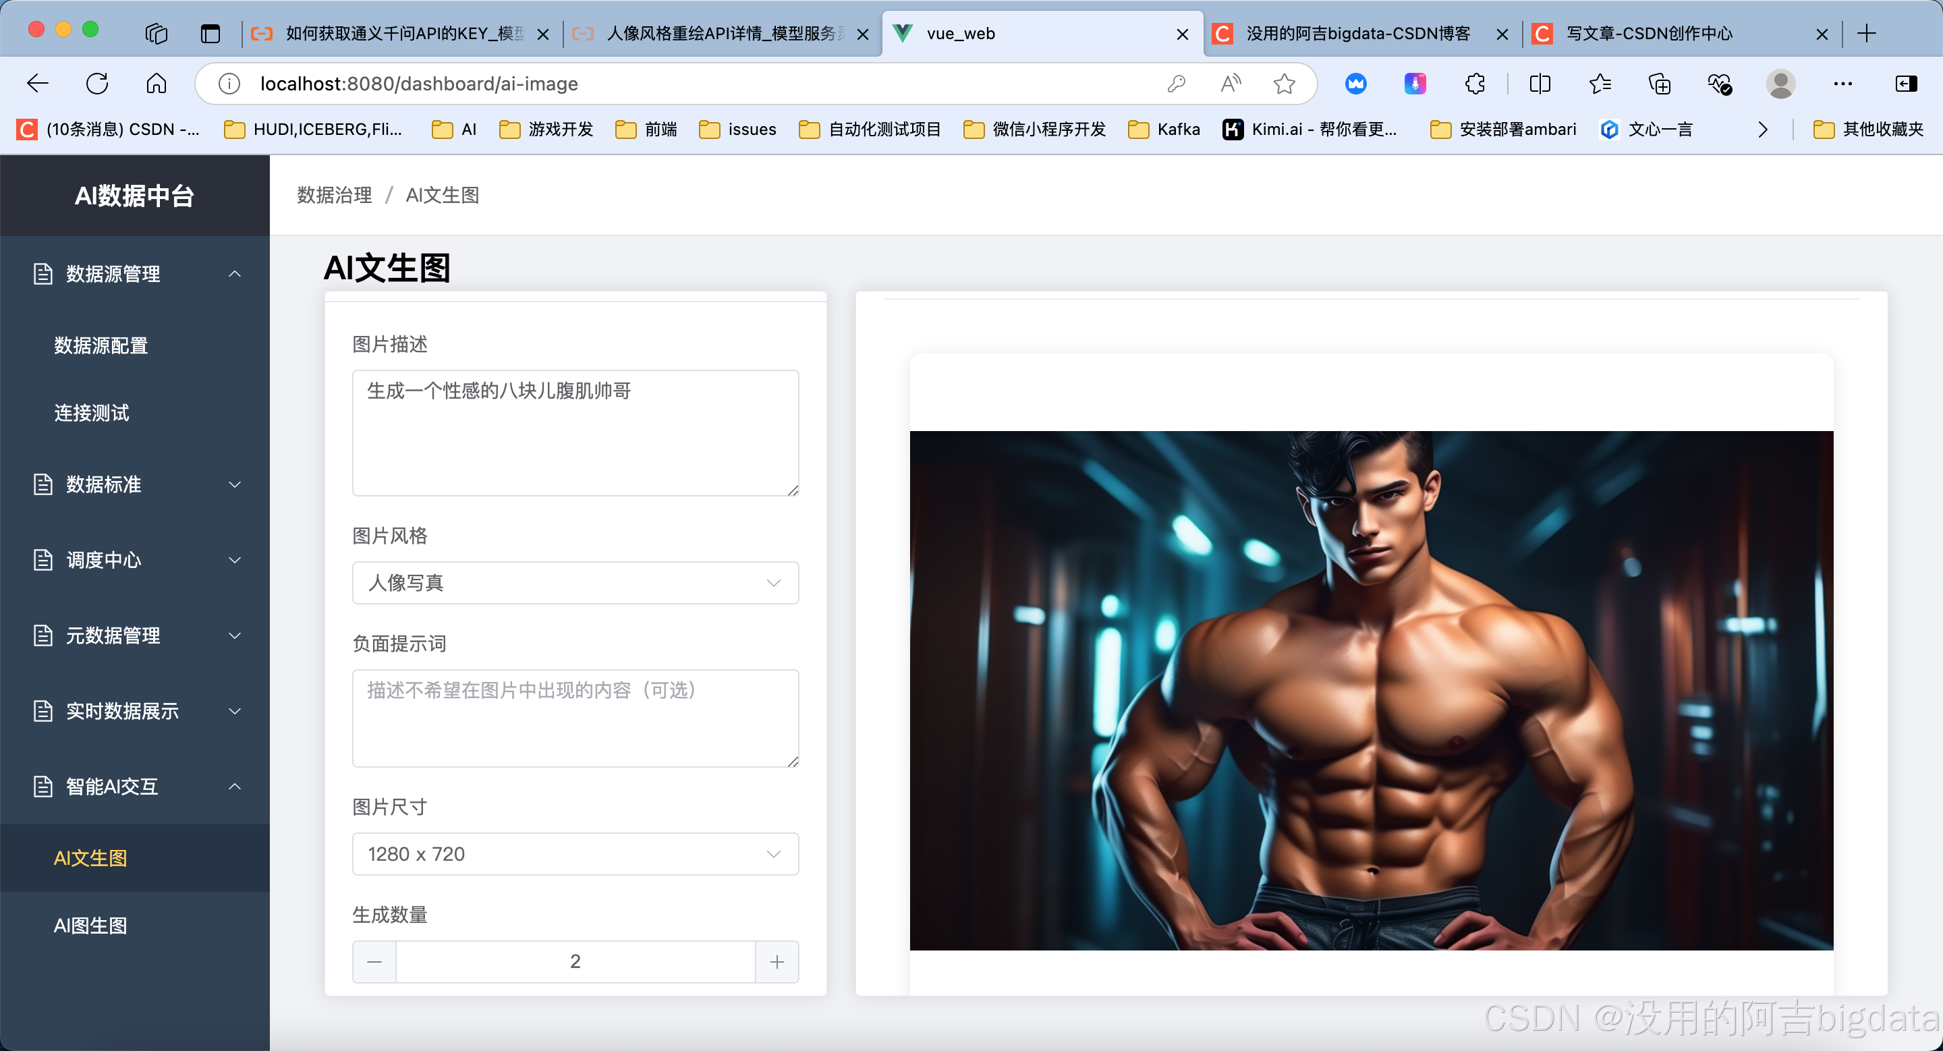Toggle split screen view icon
This screenshot has height=1051, width=1943.
pos(1540,84)
